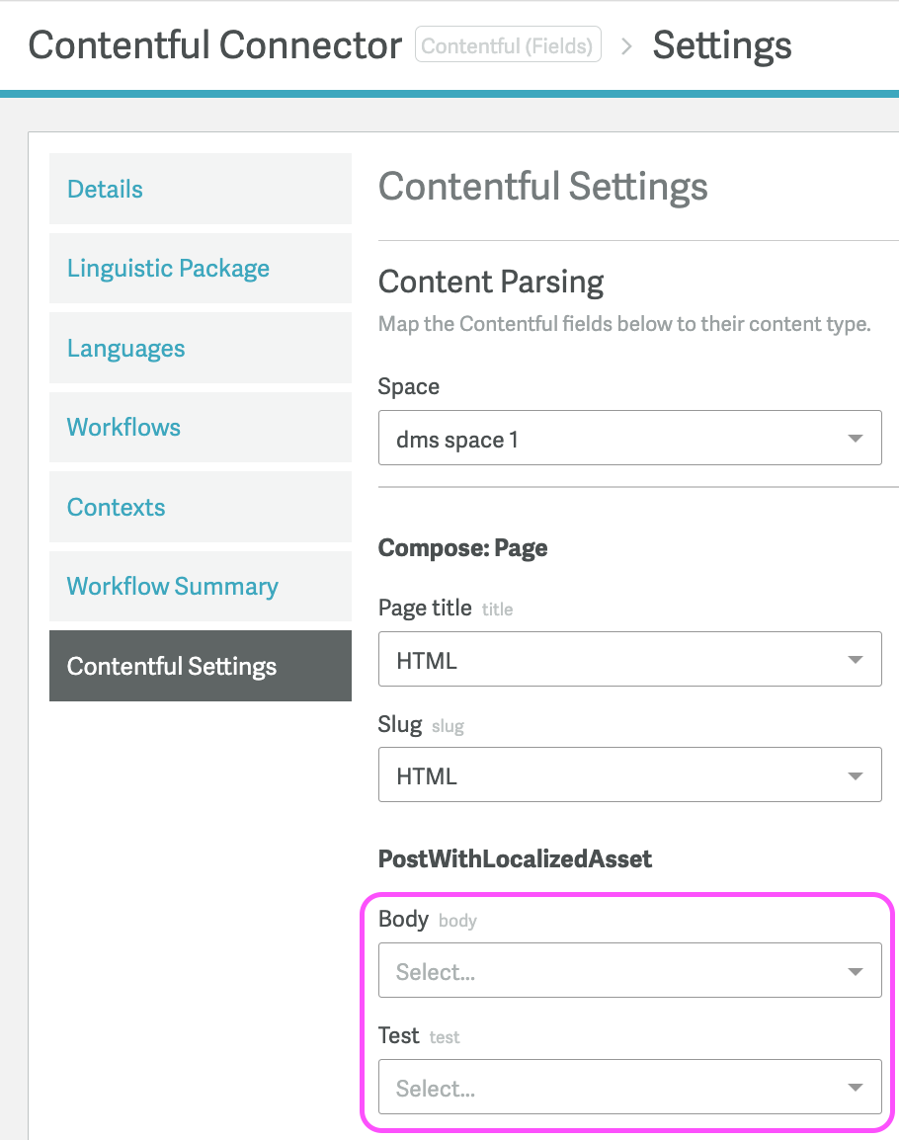The height and width of the screenshot is (1140, 899).
Task: Navigate to the Details section
Action: pos(105,189)
